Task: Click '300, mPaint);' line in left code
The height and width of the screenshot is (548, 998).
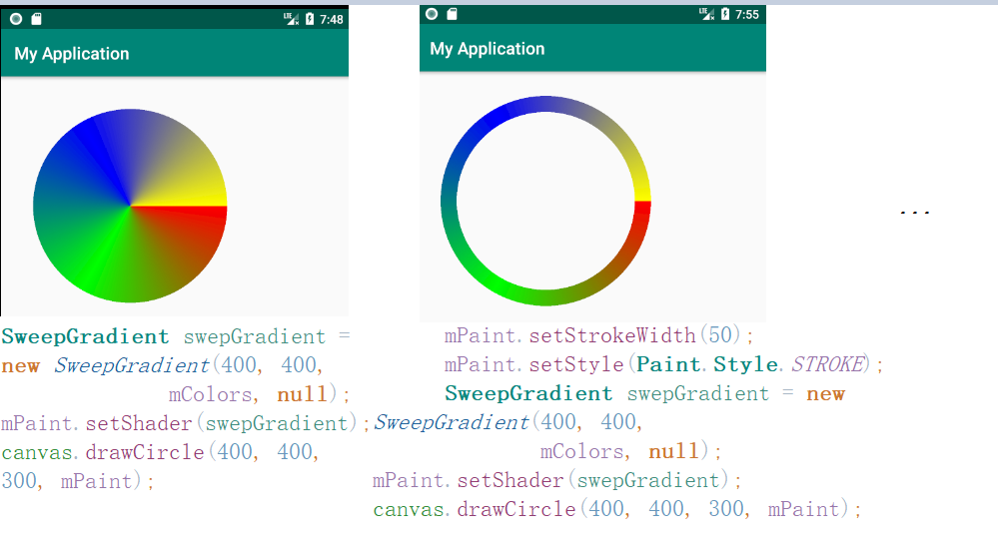Action: pyautogui.click(x=78, y=481)
